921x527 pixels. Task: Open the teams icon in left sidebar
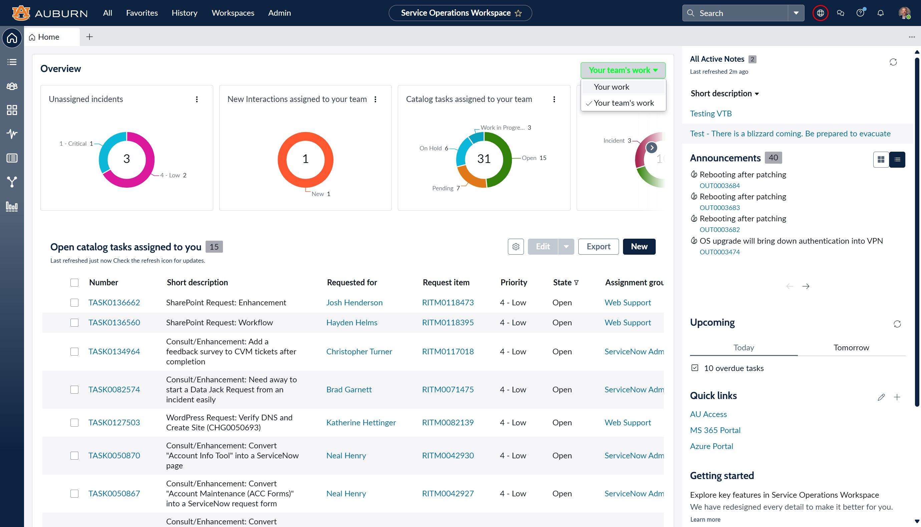tap(12, 86)
